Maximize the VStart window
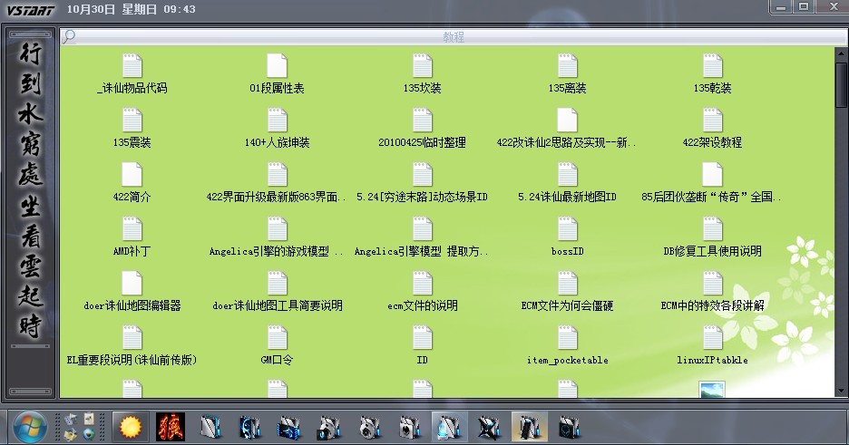This screenshot has width=849, height=445. (804, 7)
